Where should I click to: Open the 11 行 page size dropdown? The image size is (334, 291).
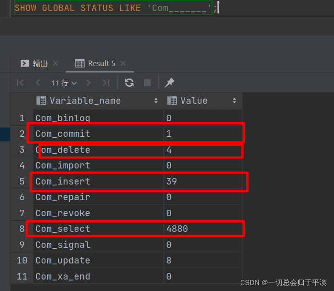[x=64, y=83]
